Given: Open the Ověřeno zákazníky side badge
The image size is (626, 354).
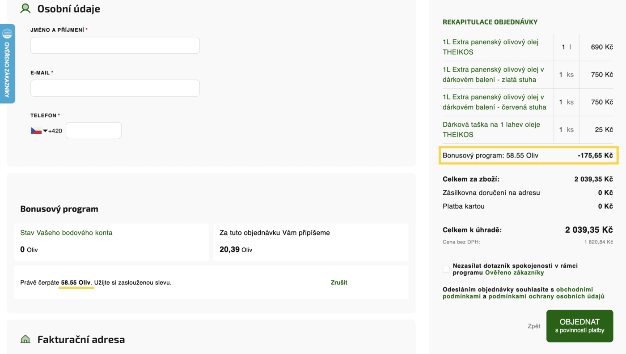Looking at the screenshot, I should [x=7, y=64].
